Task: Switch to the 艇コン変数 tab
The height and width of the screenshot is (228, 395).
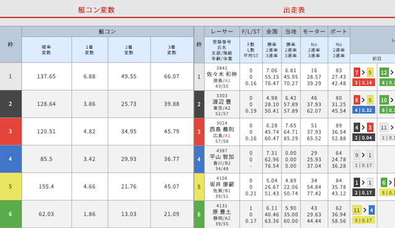Action: [x=96, y=10]
